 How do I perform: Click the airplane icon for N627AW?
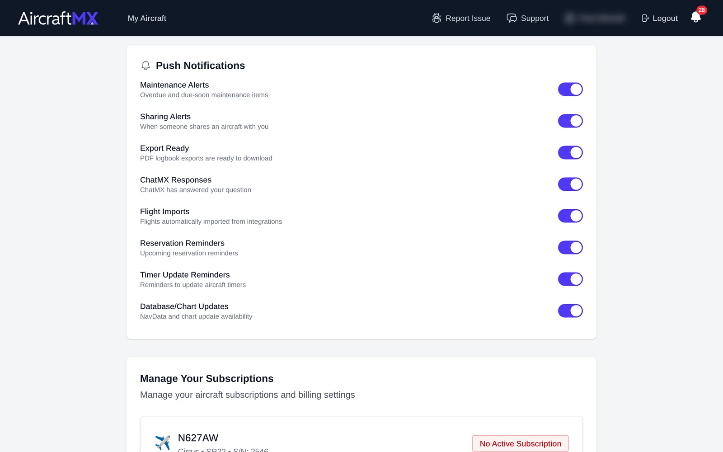(163, 442)
